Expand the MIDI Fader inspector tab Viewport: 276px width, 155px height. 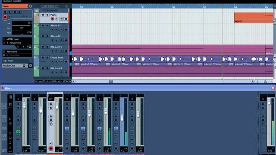pyautogui.click(x=17, y=61)
